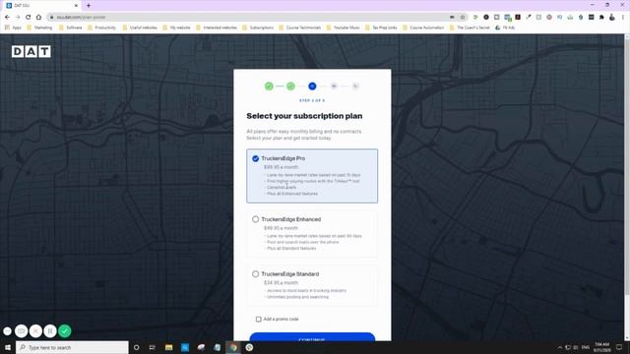Viewport: 630px width, 354px height.
Task: Click the browser forward arrow
Action: click(18, 18)
